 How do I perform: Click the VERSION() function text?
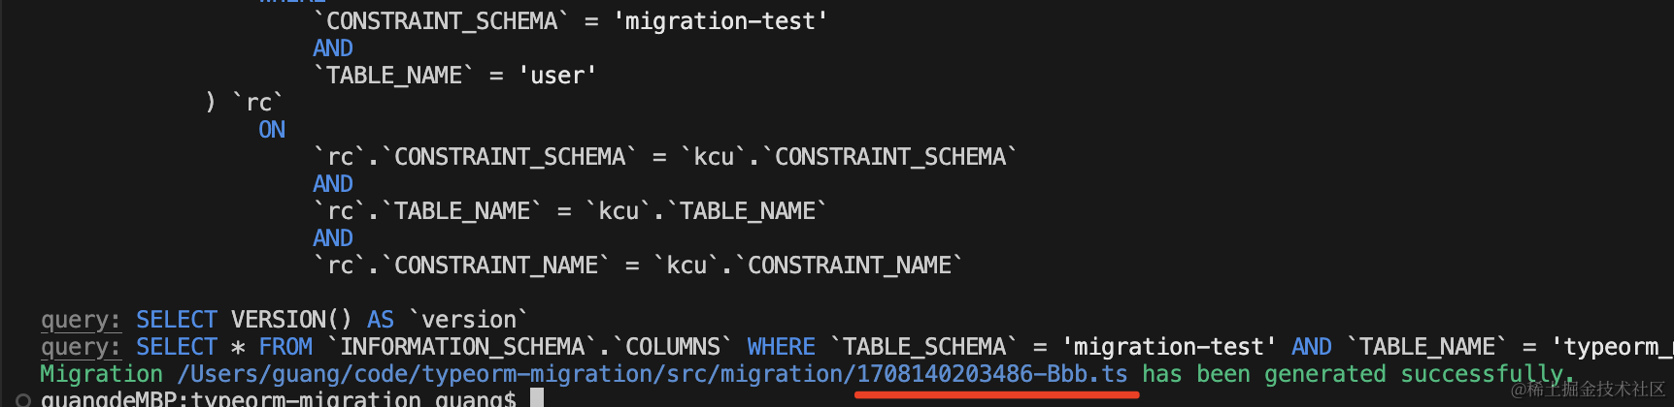[291, 320]
